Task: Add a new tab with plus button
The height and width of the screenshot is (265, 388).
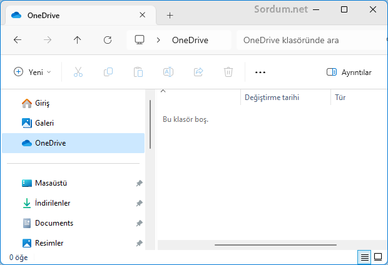Action: 170,16
